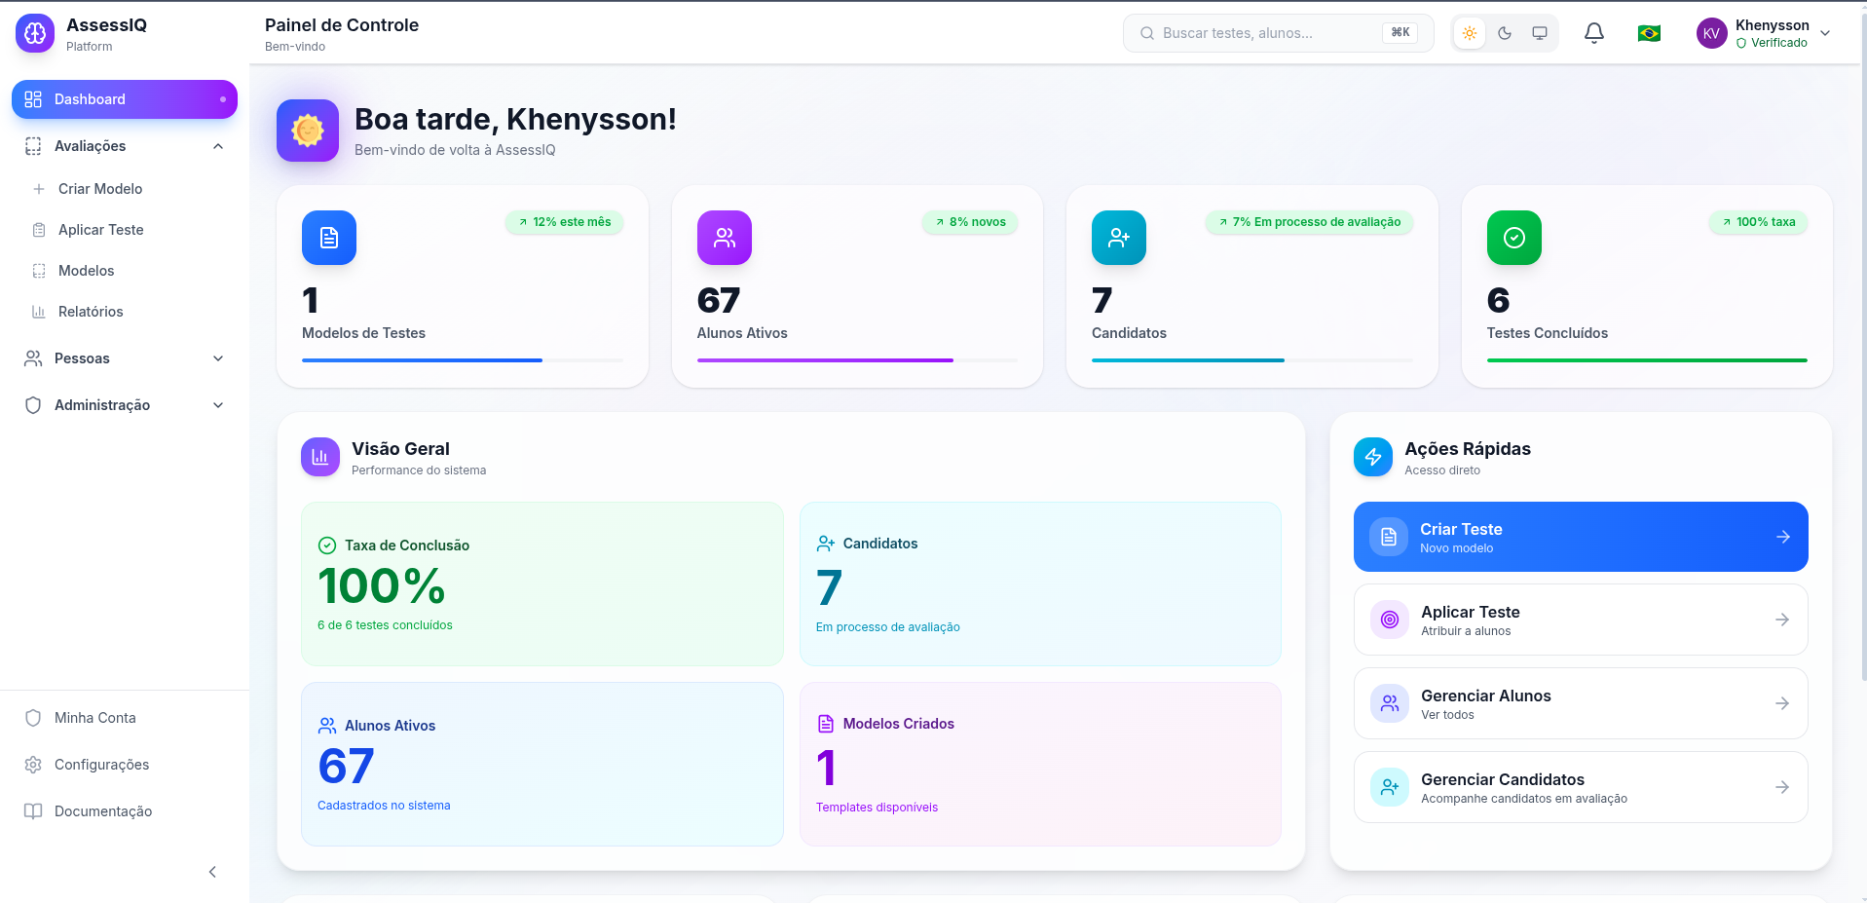Screen dimensions: 1867x903
Task: Click the search magnifier icon
Action: [x=1147, y=33]
